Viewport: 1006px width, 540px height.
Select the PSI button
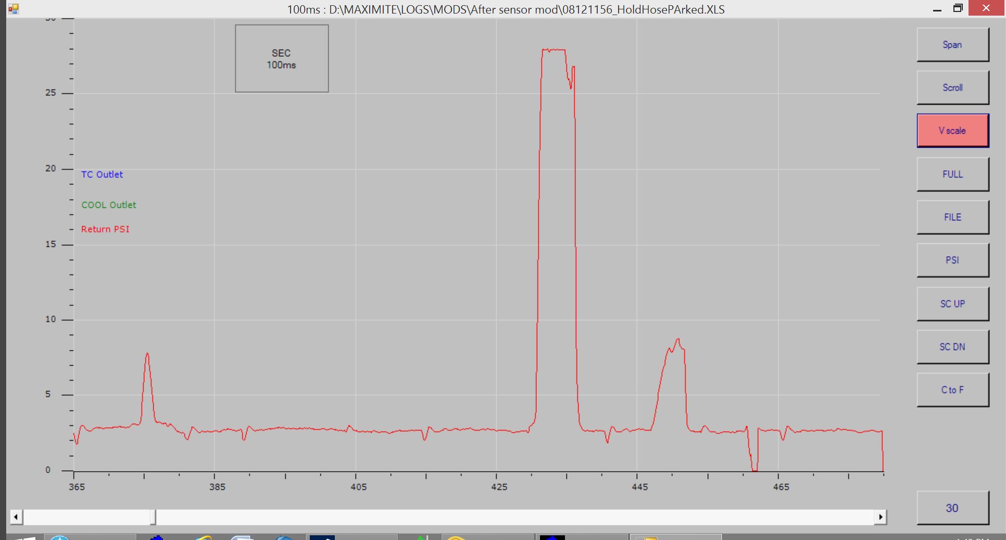[952, 260]
